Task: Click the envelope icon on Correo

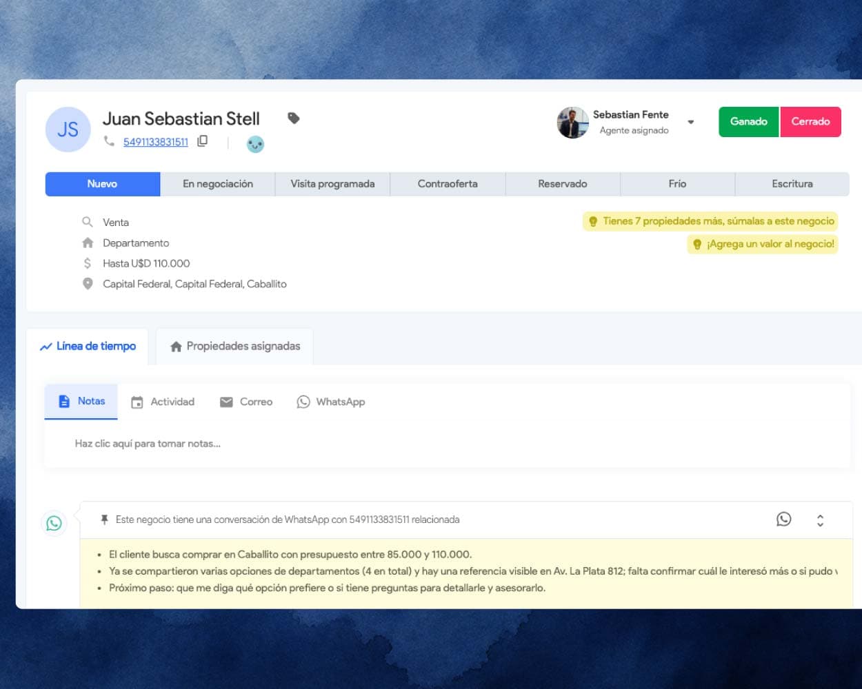Action: point(226,402)
